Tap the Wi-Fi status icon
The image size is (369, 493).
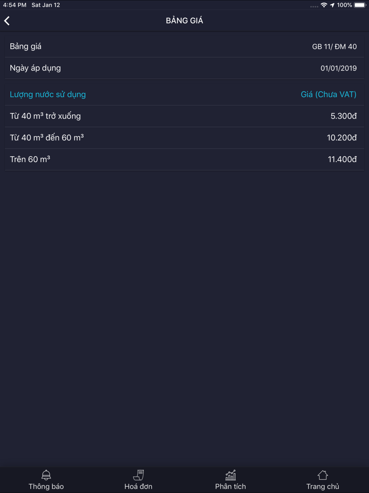tap(324, 5)
